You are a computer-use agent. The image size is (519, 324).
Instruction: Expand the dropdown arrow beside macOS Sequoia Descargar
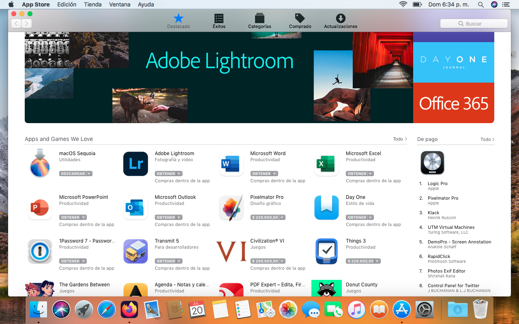click(89, 174)
